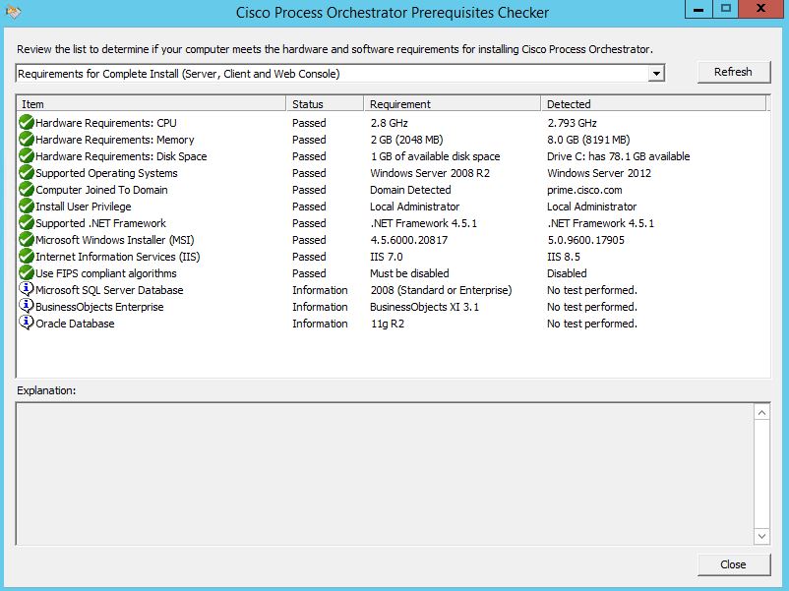Image resolution: width=789 pixels, height=591 pixels.
Task: Click the info icon for Microsoft SQL Server Database
Action: click(x=27, y=289)
